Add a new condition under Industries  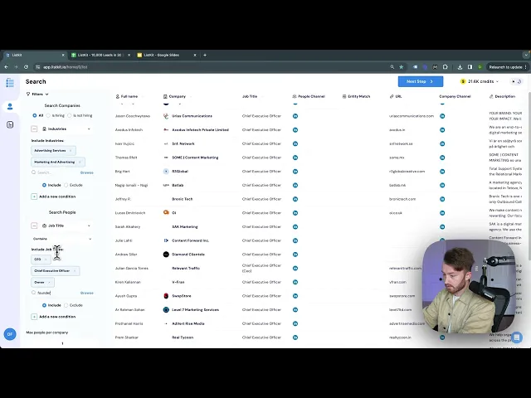pos(53,197)
